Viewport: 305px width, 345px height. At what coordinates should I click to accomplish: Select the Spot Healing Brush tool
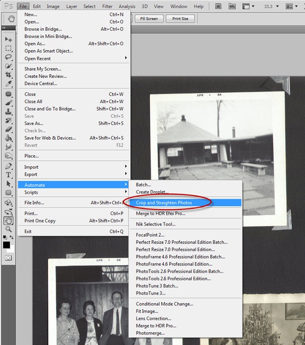pos(9,94)
